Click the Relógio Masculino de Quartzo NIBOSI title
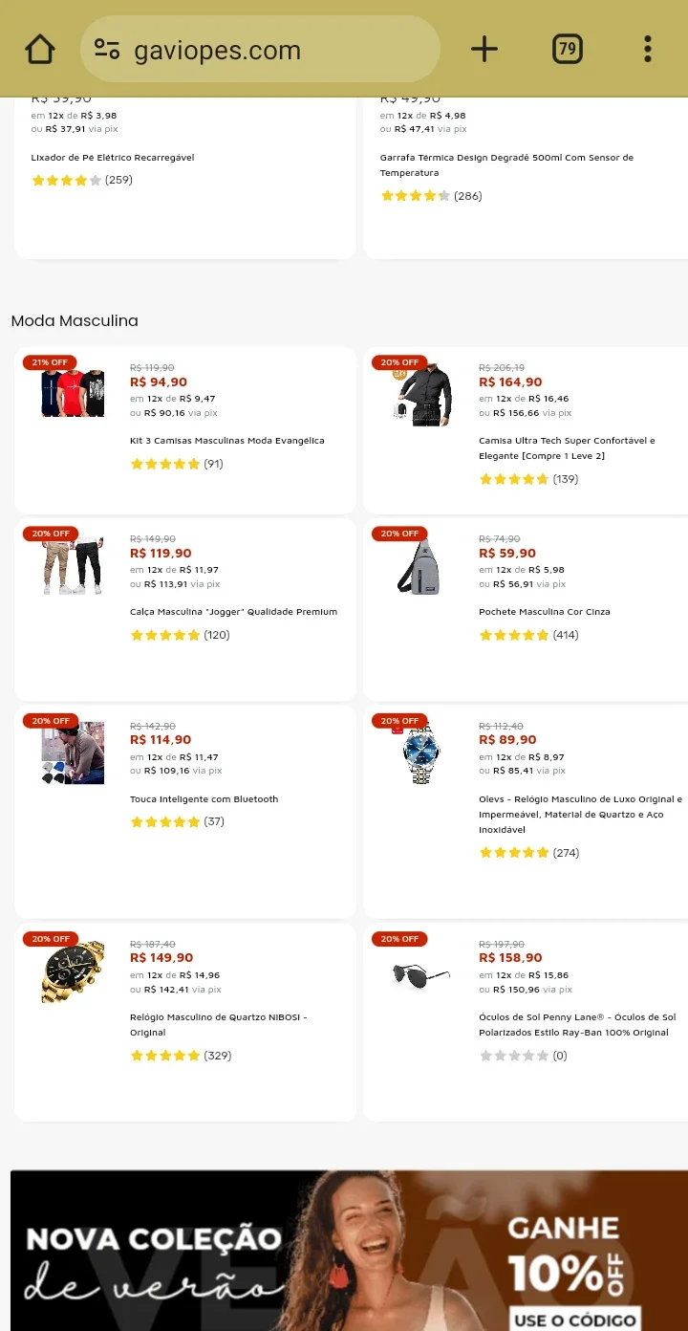Screen dimensions: 688x1331 coord(219,1025)
